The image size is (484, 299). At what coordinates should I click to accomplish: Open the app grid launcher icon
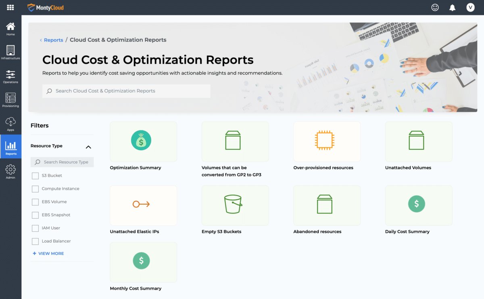(x=10, y=7)
